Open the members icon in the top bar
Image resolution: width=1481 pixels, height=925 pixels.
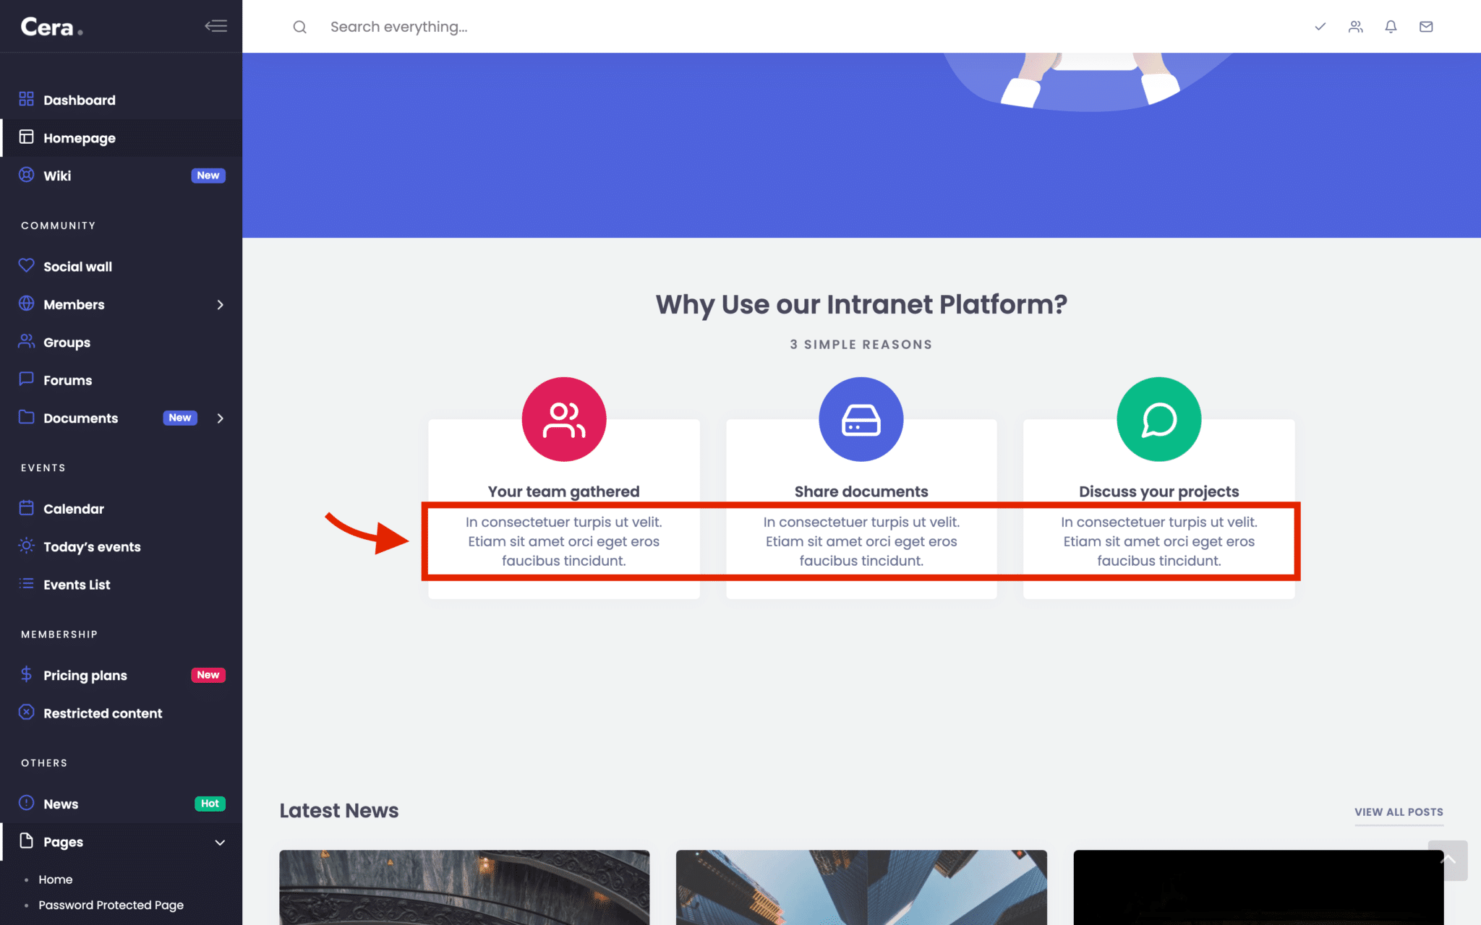[1355, 27]
